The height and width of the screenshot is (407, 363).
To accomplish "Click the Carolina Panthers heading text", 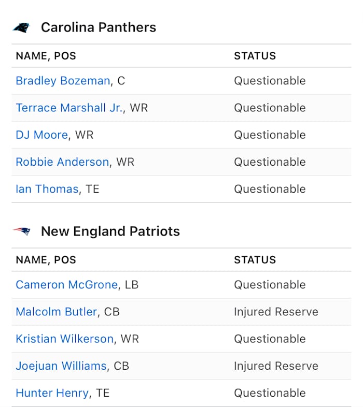I will click(99, 27).
